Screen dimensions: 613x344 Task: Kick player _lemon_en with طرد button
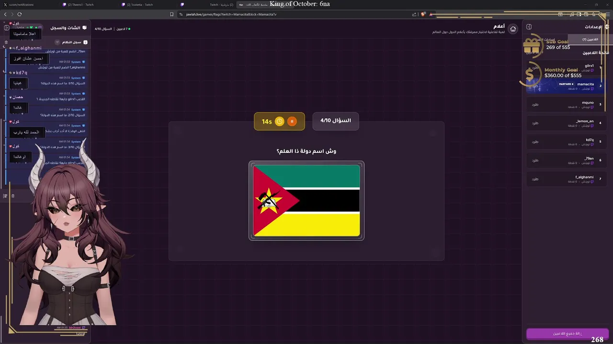(x=535, y=123)
